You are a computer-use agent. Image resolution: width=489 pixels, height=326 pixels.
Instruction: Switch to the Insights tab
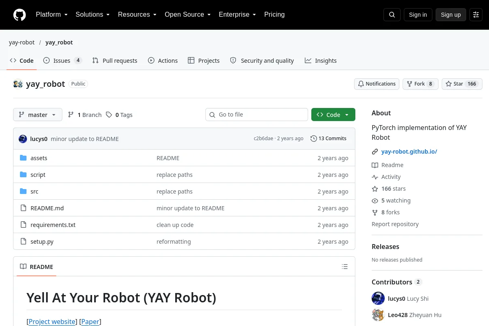pyautogui.click(x=321, y=60)
